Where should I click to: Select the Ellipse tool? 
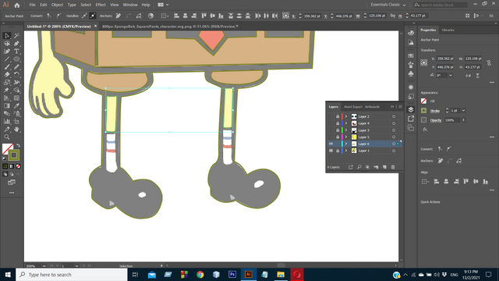pos(16,59)
